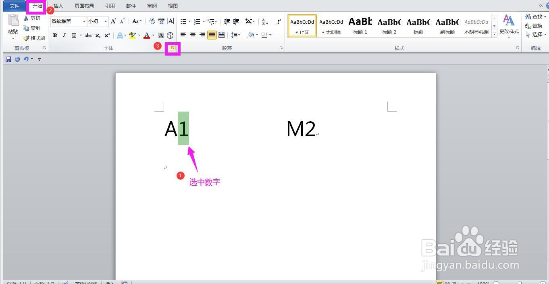
Task: Click the Save icon in Quick Access Toolbar
Action: pyautogui.click(x=8, y=59)
